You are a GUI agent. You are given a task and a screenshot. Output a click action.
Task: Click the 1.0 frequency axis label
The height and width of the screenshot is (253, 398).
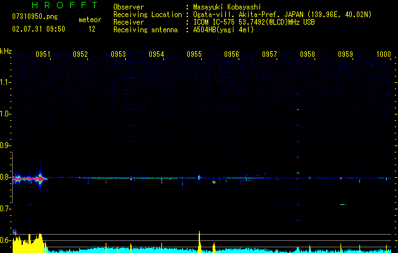coord(6,114)
